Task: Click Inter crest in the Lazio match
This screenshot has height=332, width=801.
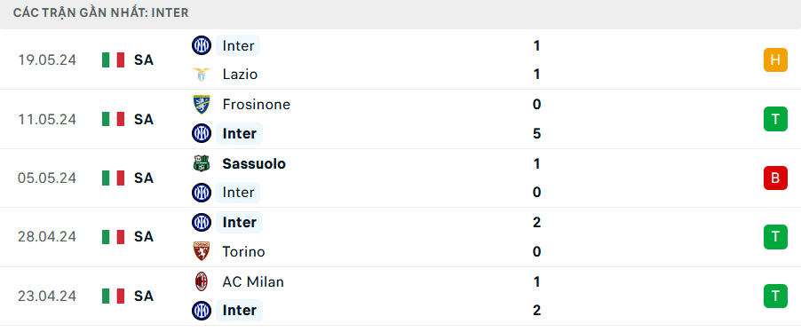Action: [x=202, y=45]
